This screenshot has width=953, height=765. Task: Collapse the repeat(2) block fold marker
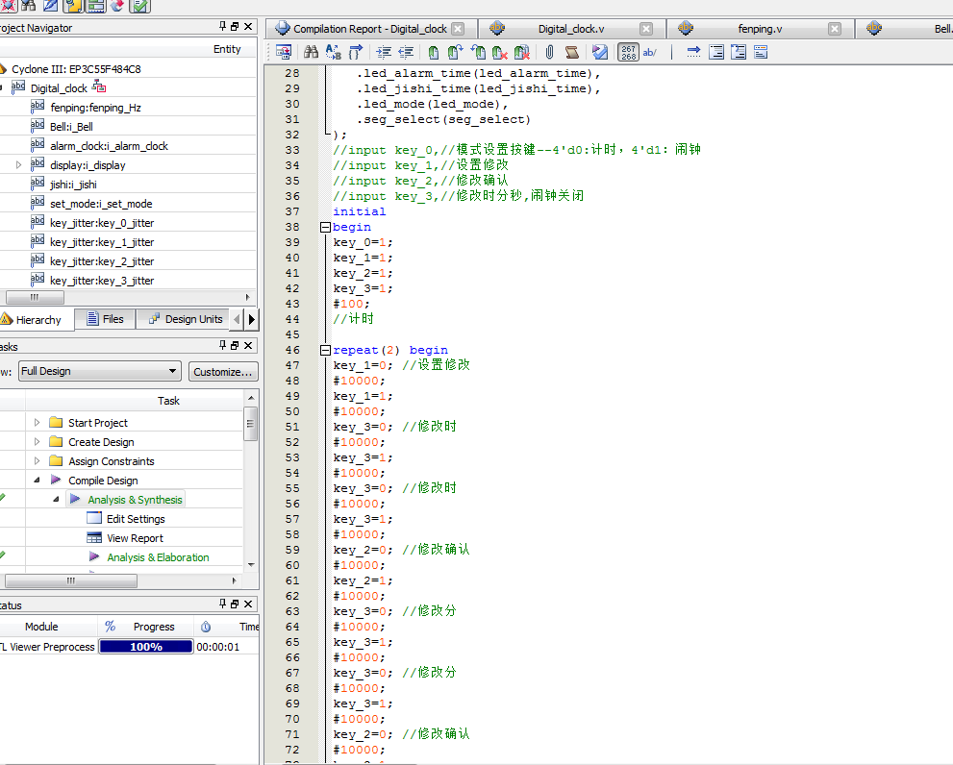click(325, 350)
